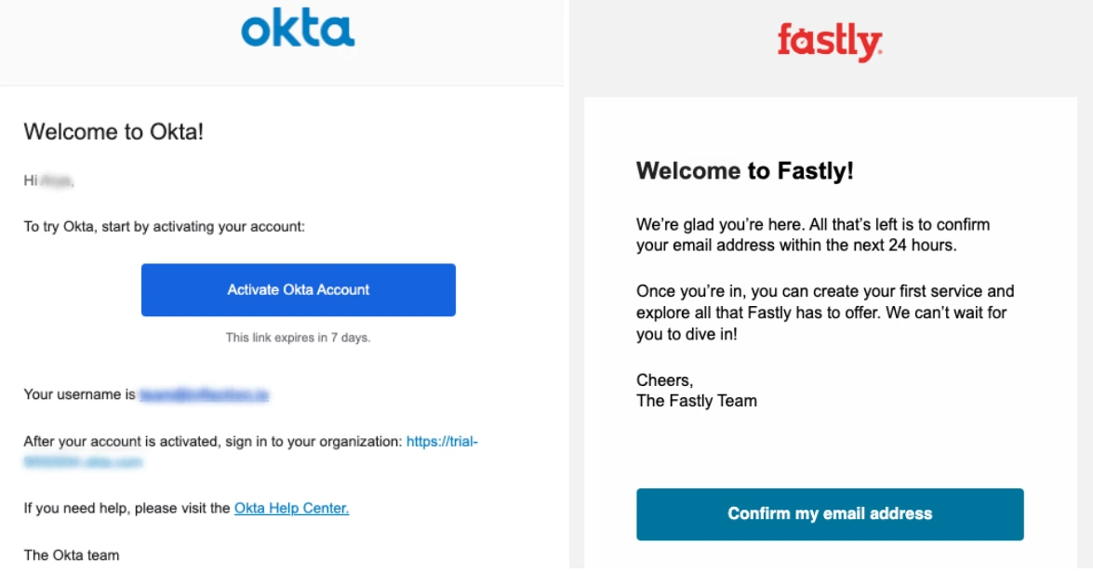Open the Okta Help Center link
1093x572 pixels.
click(291, 508)
